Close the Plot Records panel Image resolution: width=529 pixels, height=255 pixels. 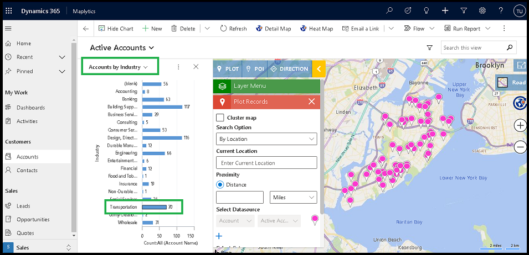(x=311, y=102)
